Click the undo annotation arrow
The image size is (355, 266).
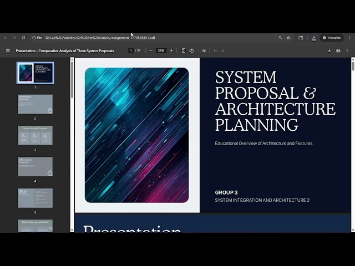pyautogui.click(x=215, y=50)
